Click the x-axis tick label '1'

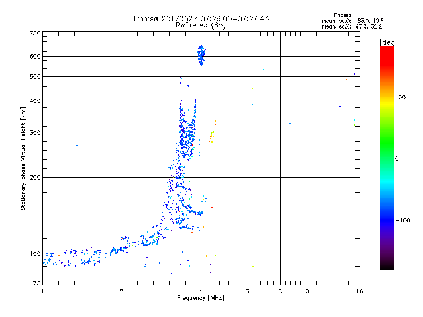(x=42, y=291)
